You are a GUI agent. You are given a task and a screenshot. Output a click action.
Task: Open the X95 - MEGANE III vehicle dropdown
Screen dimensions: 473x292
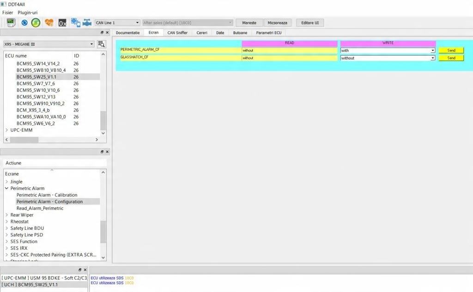pos(49,44)
